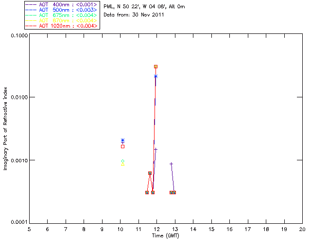Click the 0.0010 y-axis tick label
311x248 pixels.
point(19,160)
